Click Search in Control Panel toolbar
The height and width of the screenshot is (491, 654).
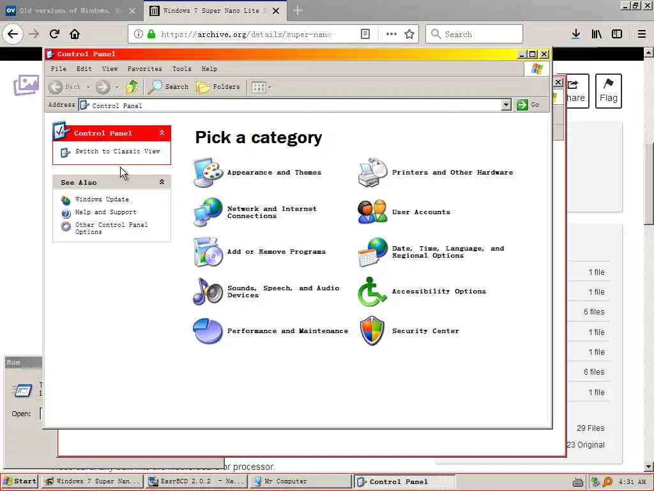point(169,87)
